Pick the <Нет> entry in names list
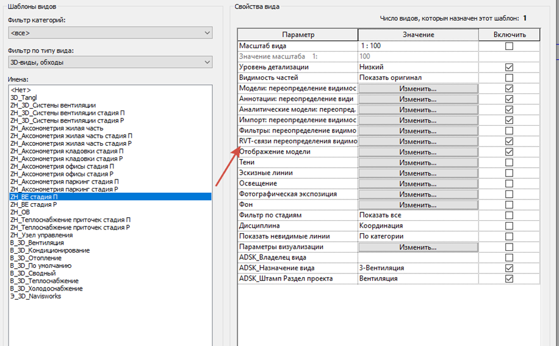 click(x=21, y=90)
